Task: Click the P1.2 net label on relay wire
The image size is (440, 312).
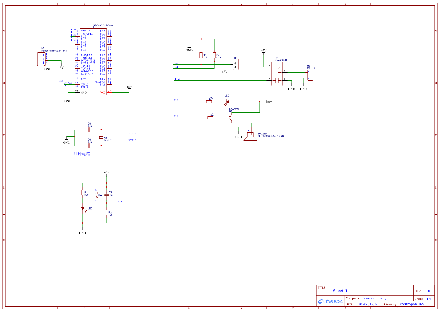Action: (177, 79)
